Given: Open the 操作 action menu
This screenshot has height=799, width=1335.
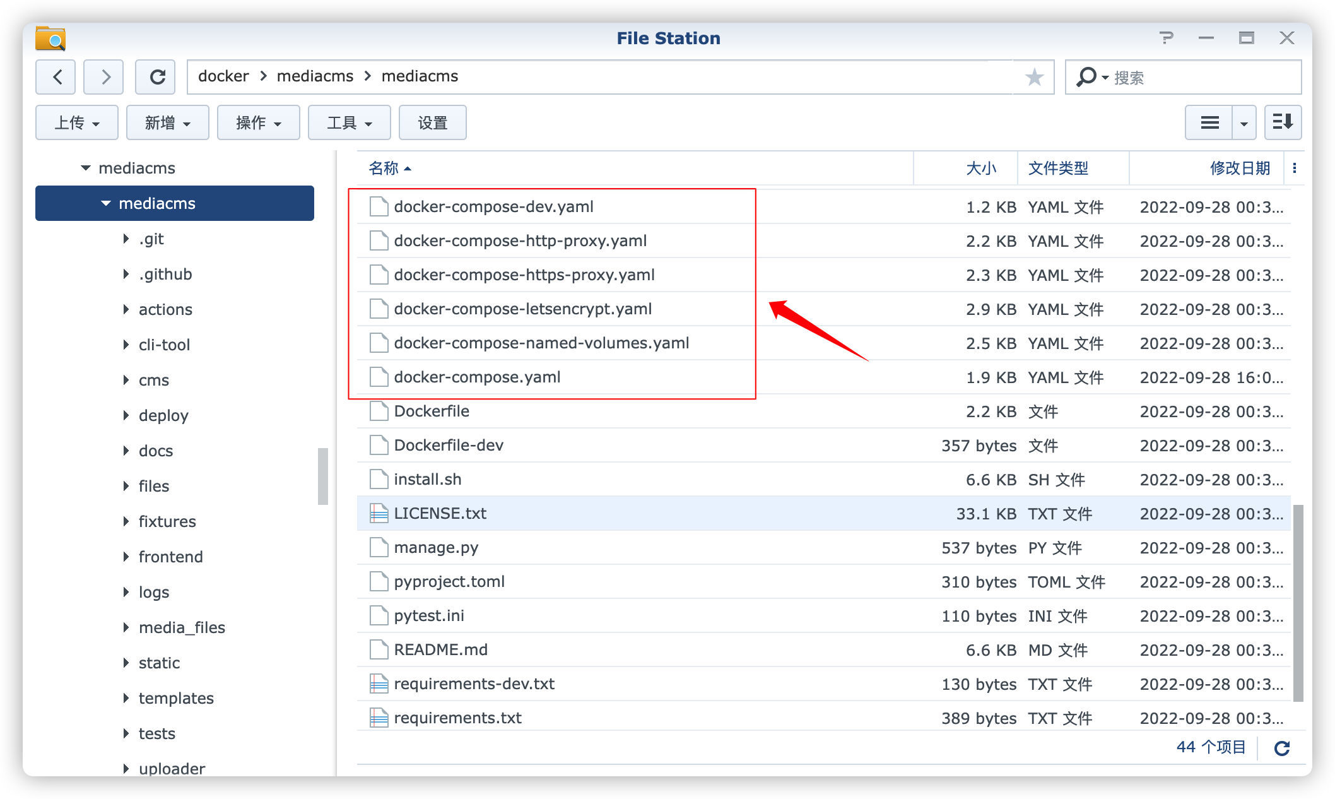Looking at the screenshot, I should tap(259, 122).
